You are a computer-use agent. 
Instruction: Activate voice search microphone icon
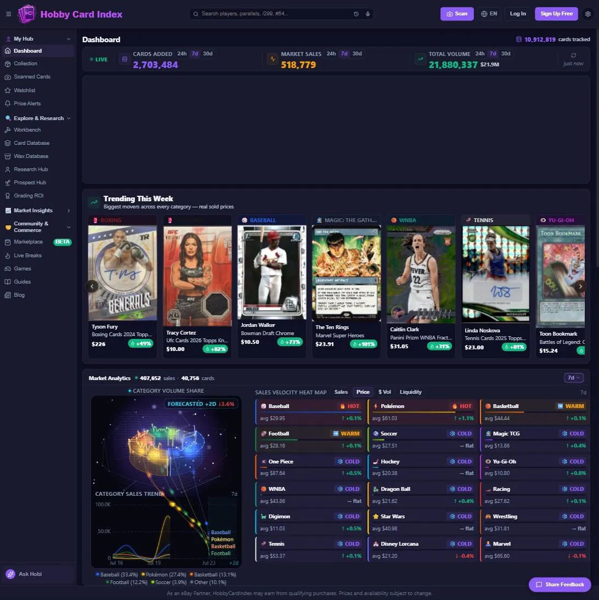(368, 14)
